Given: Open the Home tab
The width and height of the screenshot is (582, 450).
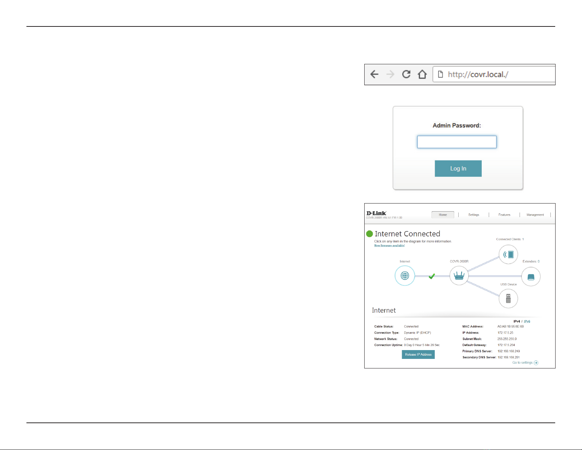Looking at the screenshot, I should tap(443, 215).
